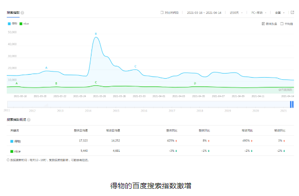Enable the 对比时间段 compare-period checkbox
The image size is (299, 196).
coord(162,12)
